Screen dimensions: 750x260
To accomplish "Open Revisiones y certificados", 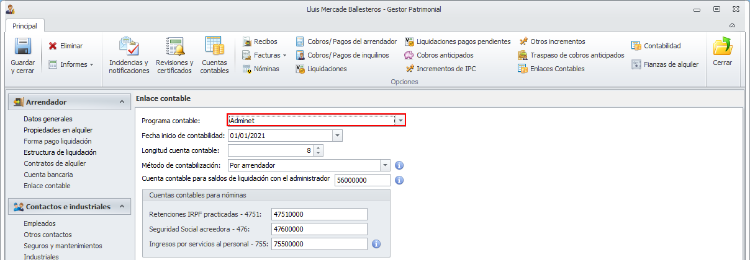I will coord(174,47).
